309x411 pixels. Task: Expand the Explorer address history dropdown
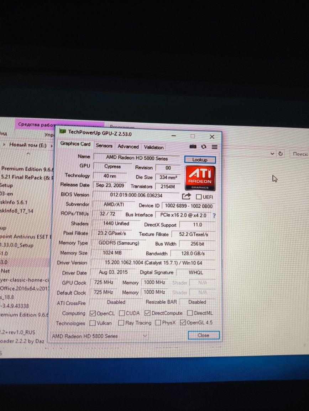coord(272,153)
